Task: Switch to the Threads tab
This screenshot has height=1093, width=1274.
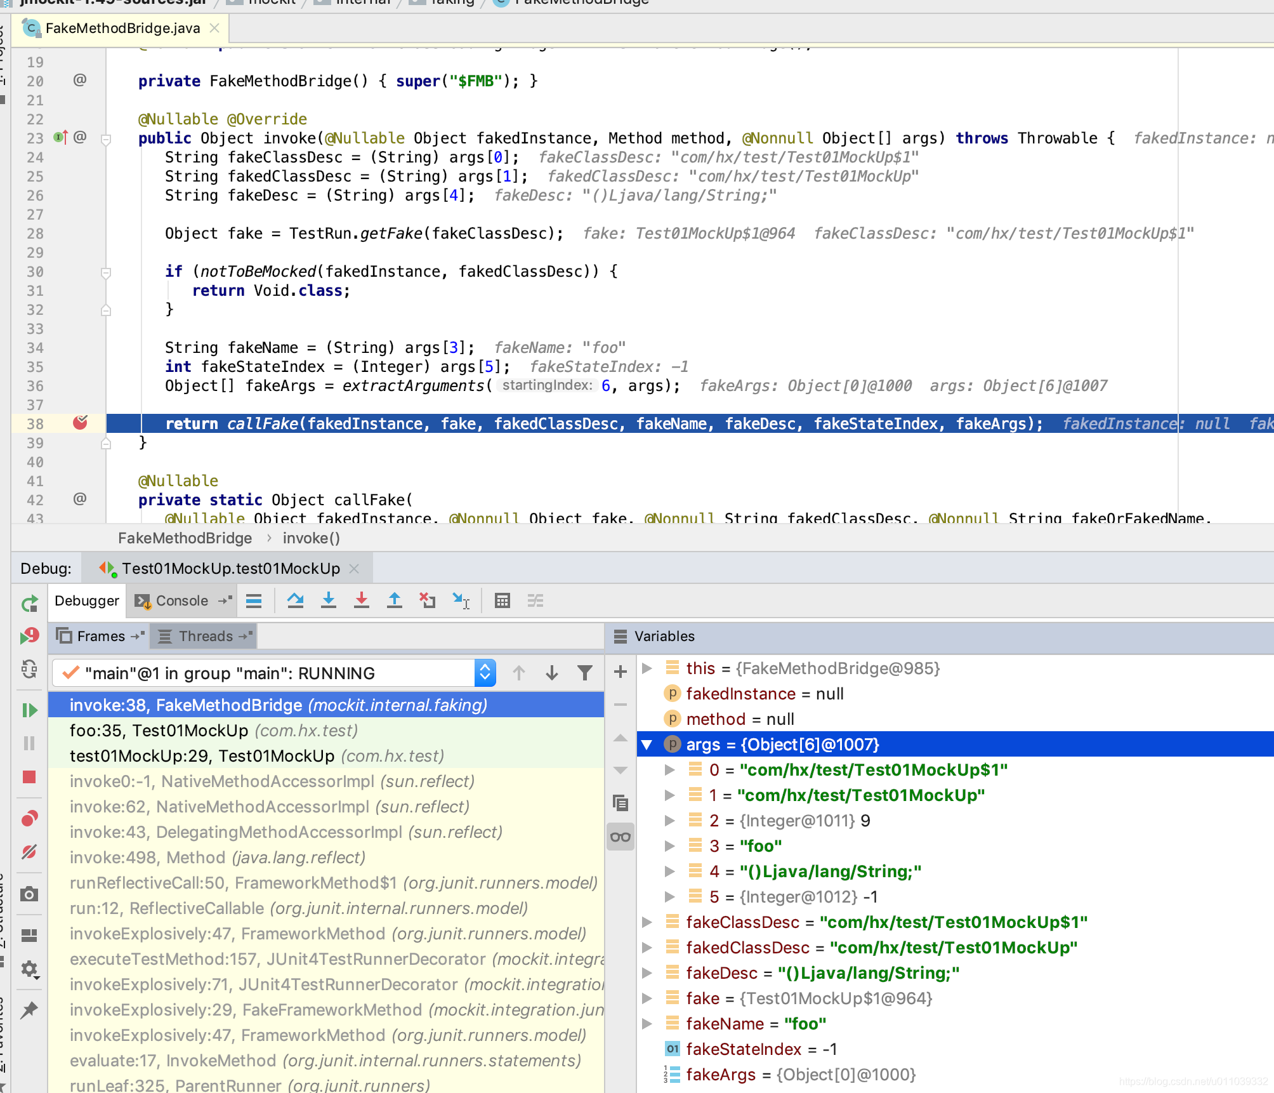Action: pyautogui.click(x=205, y=636)
